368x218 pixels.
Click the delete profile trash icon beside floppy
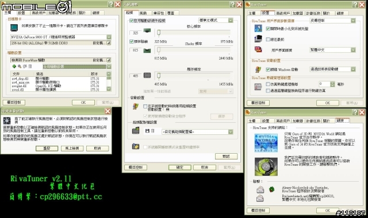click(152, 131)
